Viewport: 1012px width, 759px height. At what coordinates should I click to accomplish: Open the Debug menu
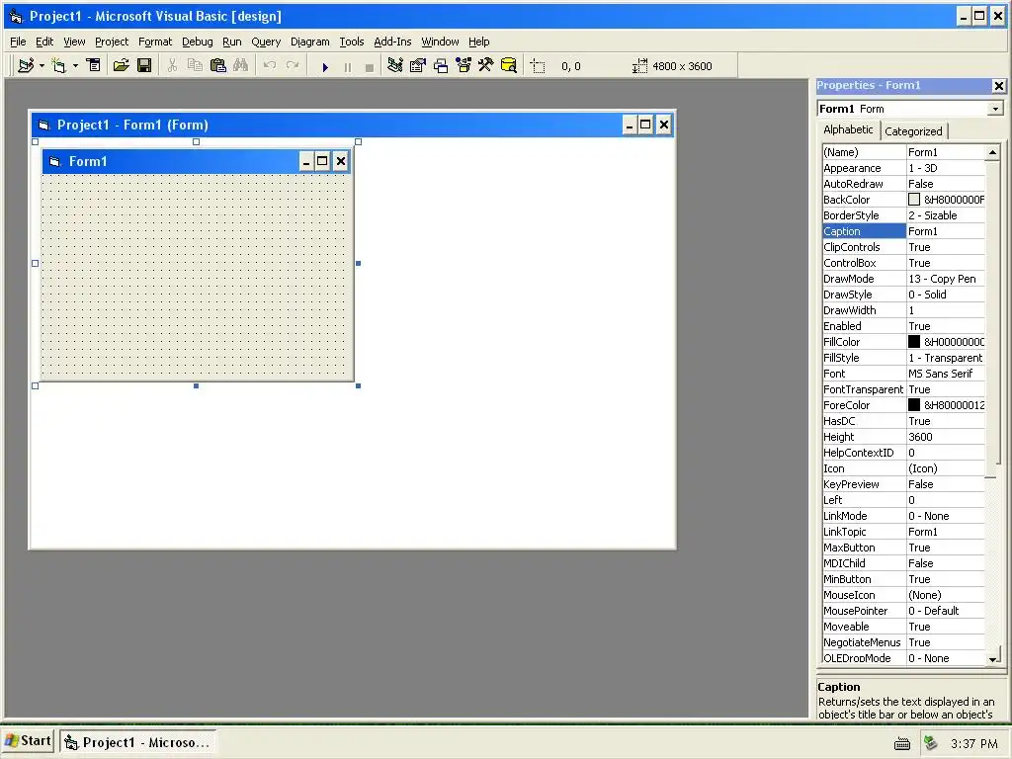coord(198,42)
